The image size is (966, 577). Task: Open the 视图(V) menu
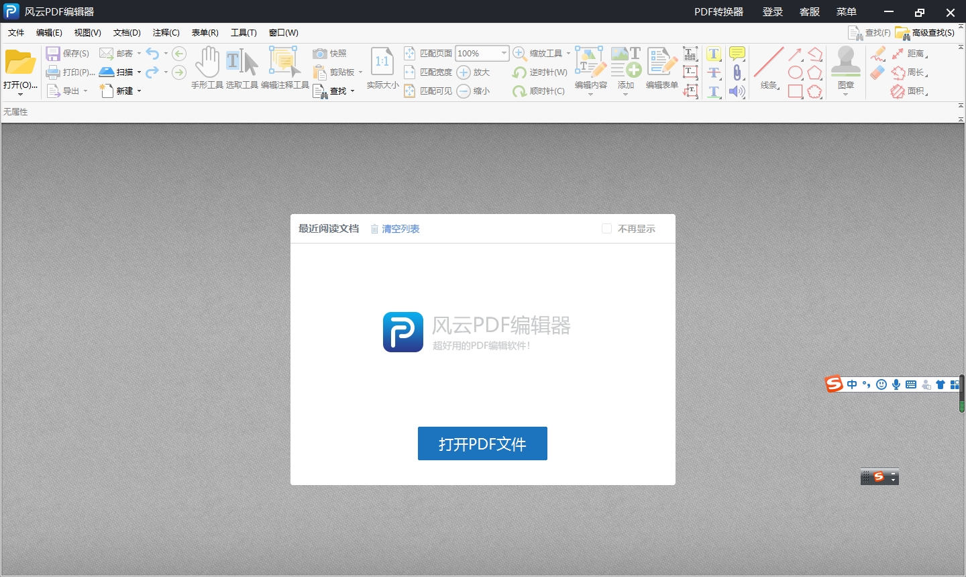88,33
